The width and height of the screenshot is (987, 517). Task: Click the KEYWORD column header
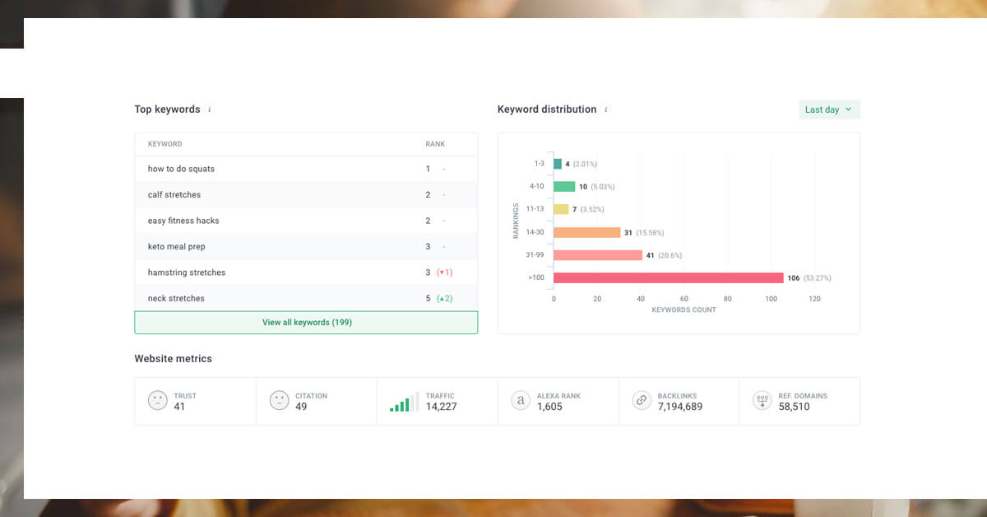(164, 144)
